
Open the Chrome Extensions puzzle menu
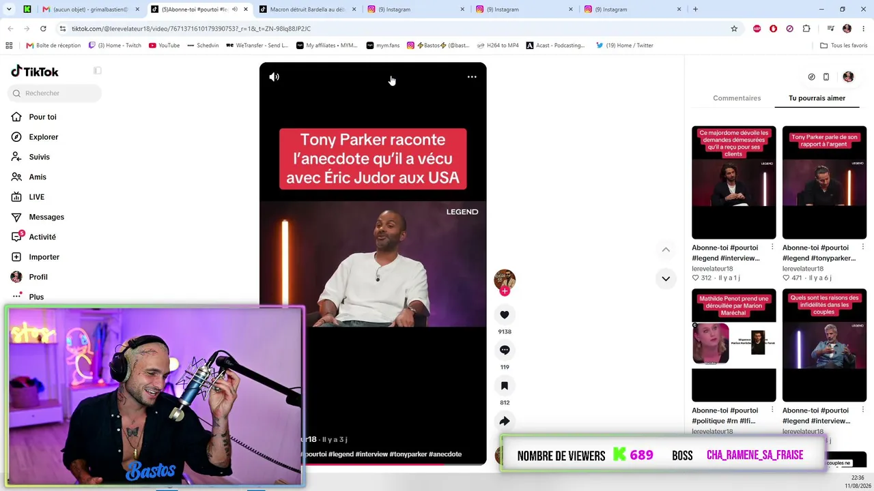coord(806,29)
